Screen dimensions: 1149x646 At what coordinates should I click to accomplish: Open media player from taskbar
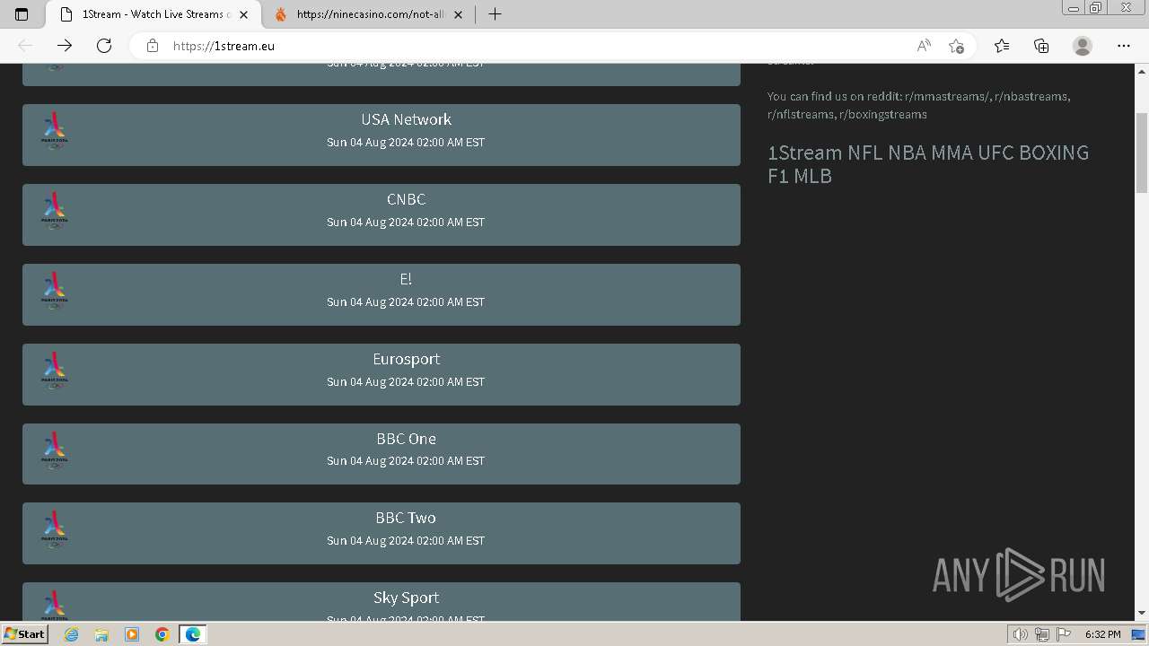pos(132,634)
